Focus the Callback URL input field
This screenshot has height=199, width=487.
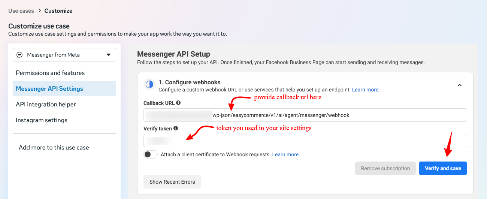click(305, 115)
